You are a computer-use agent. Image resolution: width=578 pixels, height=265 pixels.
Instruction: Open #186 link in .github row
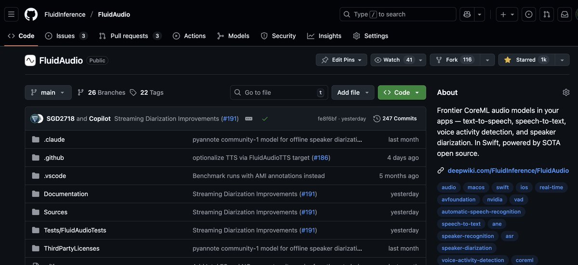coord(321,158)
